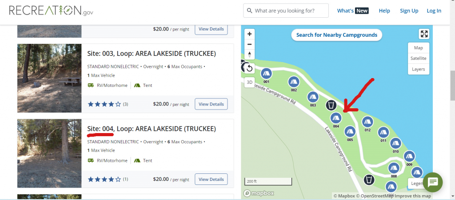The image size is (455, 200).
Task: Go to the Help menu item
Action: click(384, 11)
